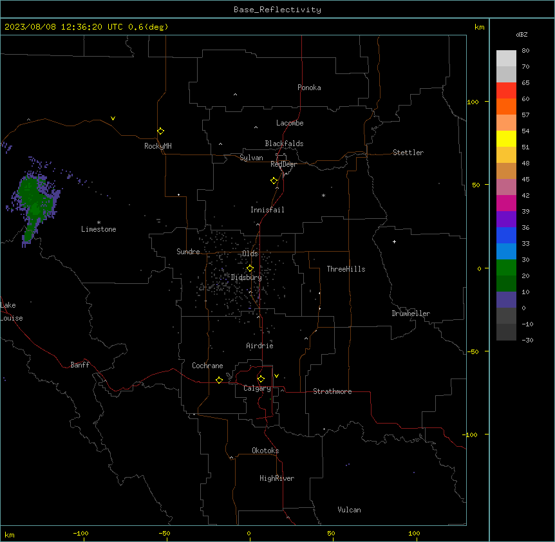Click the Stettler city label
The image size is (555, 542).
(408, 153)
